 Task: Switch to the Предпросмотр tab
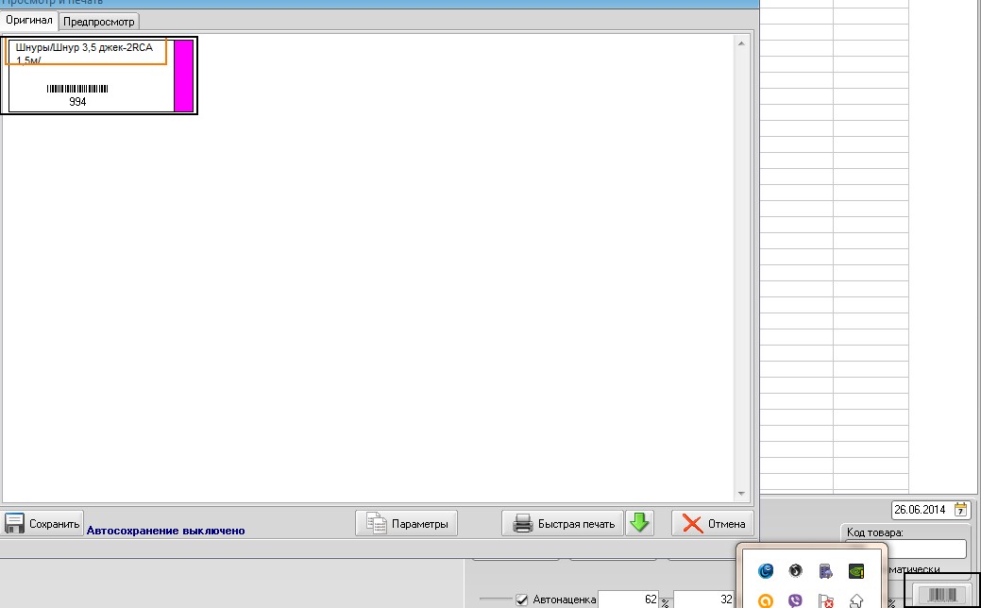coord(99,22)
